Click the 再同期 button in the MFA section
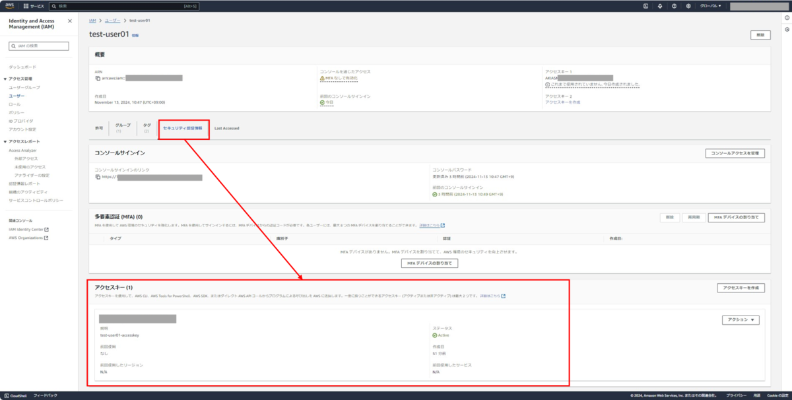Screen dimensions: 792x400 692,217
